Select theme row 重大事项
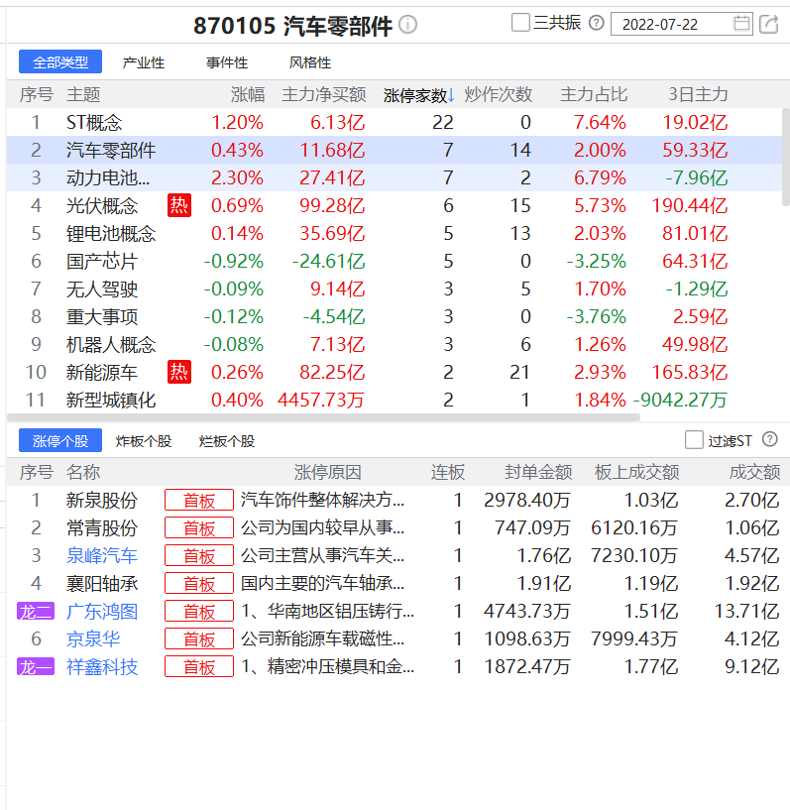 pyautogui.click(x=395, y=316)
